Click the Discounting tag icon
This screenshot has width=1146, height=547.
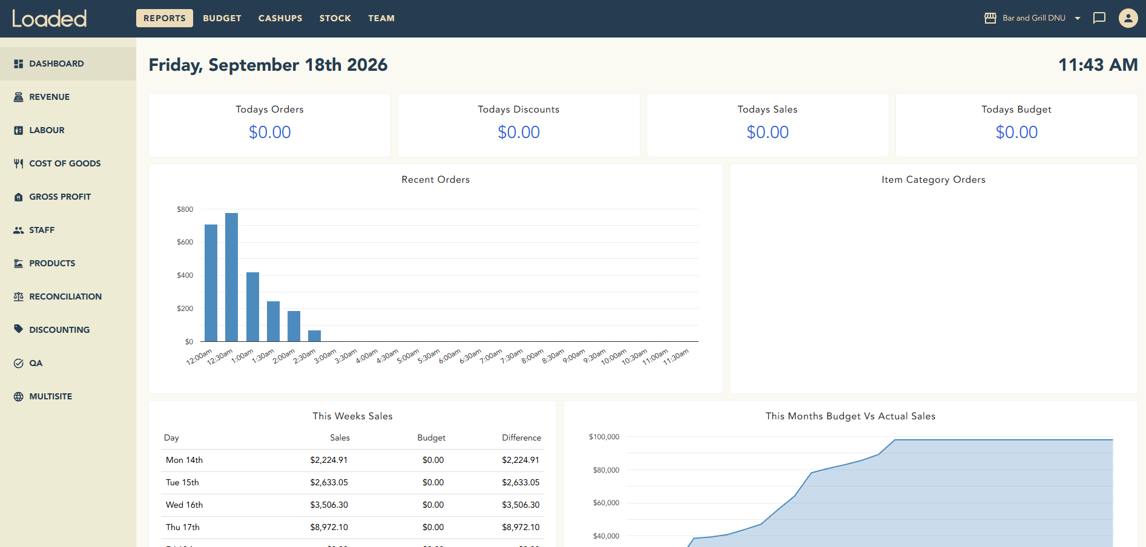(19, 329)
